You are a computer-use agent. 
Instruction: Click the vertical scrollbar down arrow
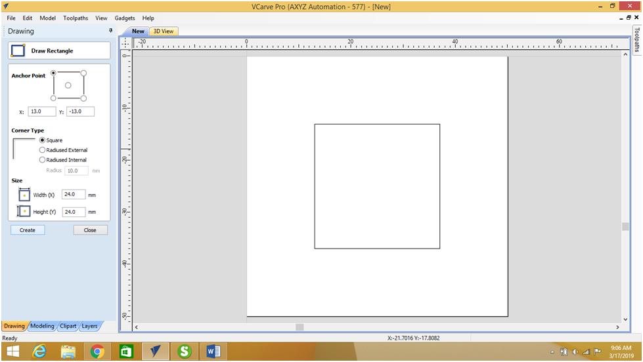(x=625, y=319)
